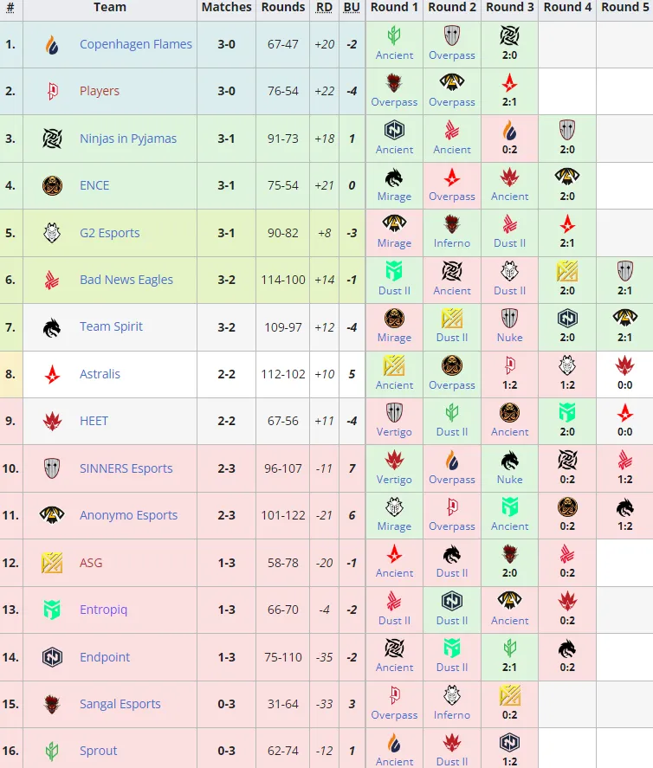Click NIP opponent icon in Copenhagen Flames Round 3

[x=509, y=35]
